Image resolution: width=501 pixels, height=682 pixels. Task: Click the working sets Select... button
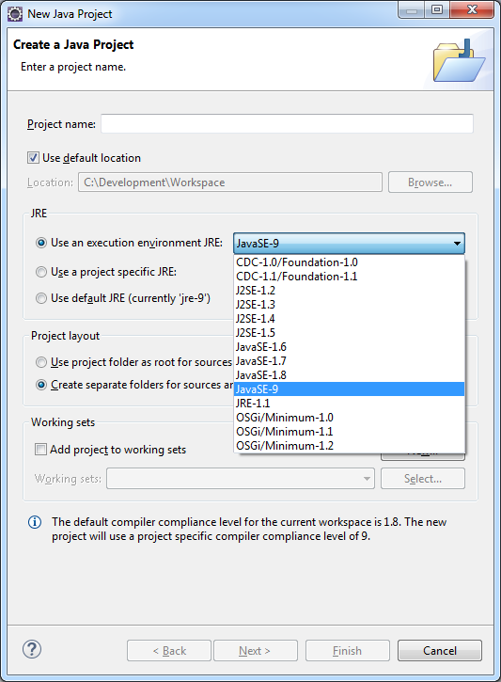click(x=423, y=479)
